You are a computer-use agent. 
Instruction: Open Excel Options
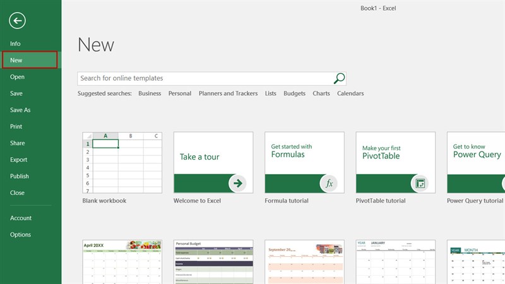[20, 234]
